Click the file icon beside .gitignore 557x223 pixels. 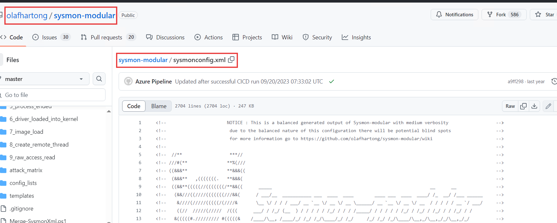coord(4,209)
